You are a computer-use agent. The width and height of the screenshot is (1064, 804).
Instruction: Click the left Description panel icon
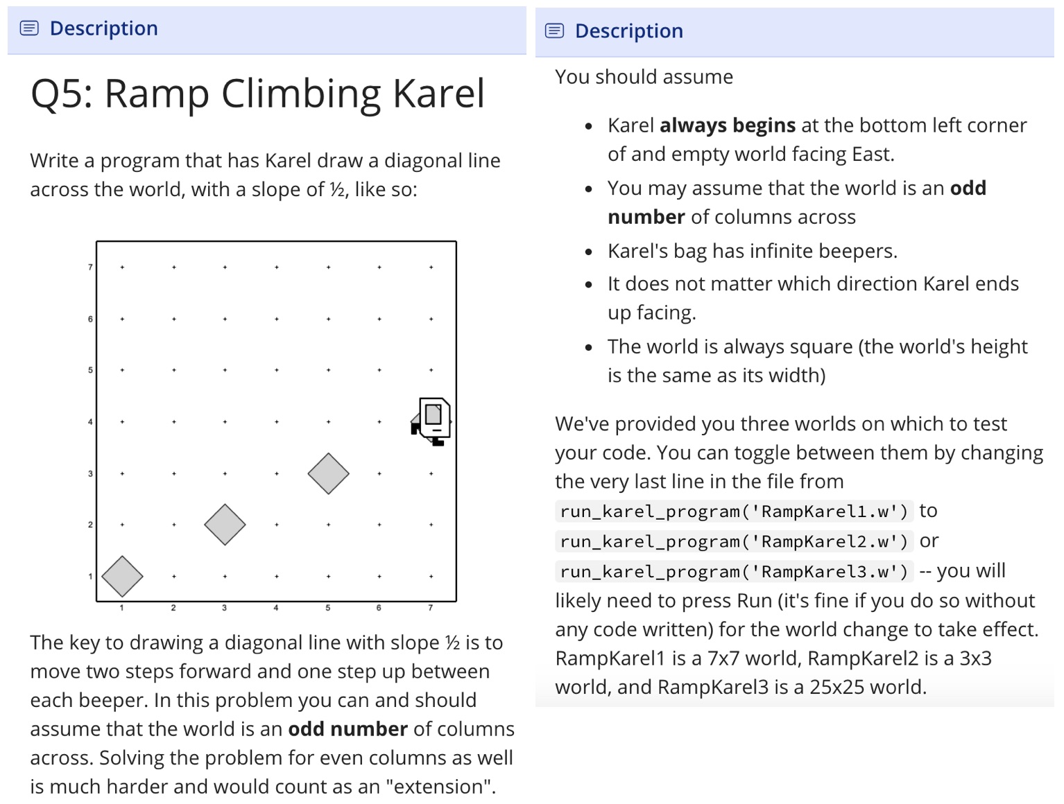coord(29,28)
